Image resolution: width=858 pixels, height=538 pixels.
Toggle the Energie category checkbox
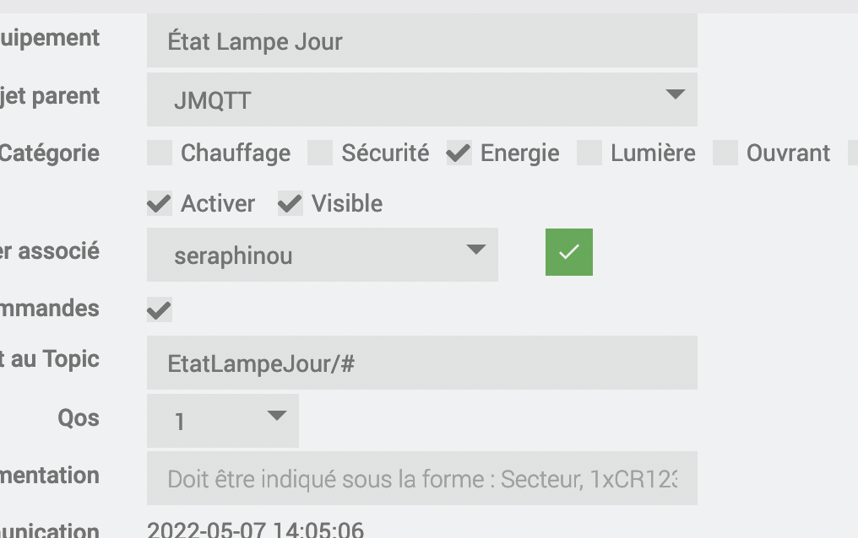pos(459,153)
